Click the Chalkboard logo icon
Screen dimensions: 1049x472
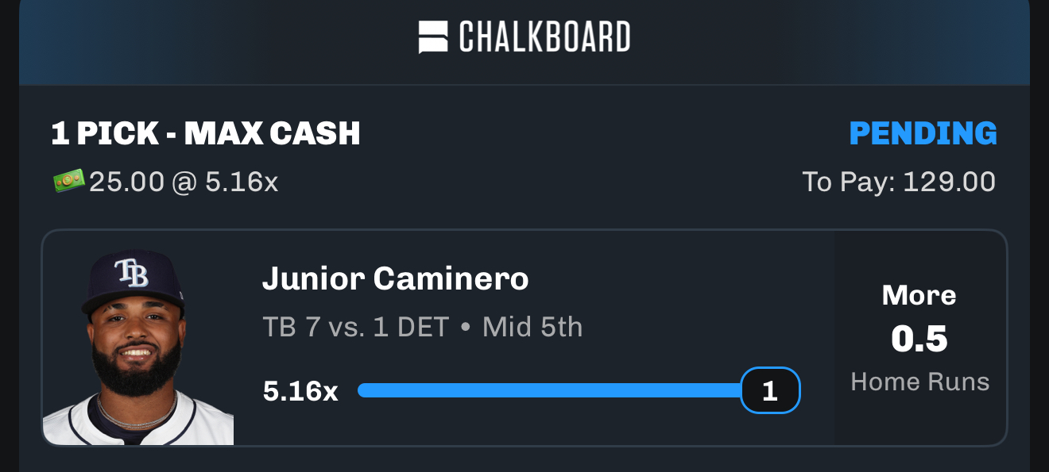pyautogui.click(x=433, y=37)
